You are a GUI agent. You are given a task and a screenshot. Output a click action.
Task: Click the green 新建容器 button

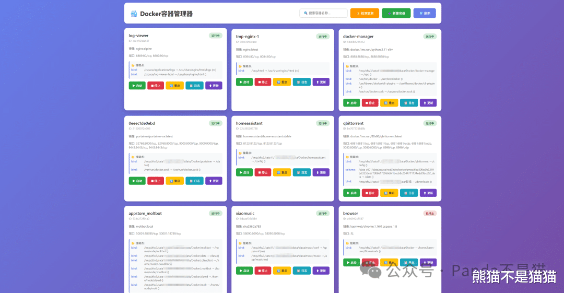(396, 13)
